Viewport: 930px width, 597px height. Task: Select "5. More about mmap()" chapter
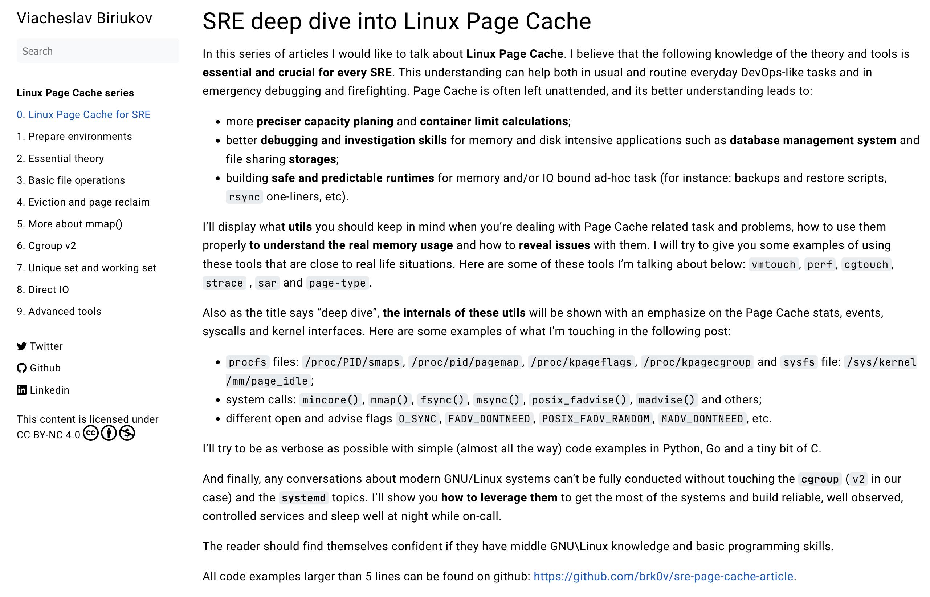[70, 224]
